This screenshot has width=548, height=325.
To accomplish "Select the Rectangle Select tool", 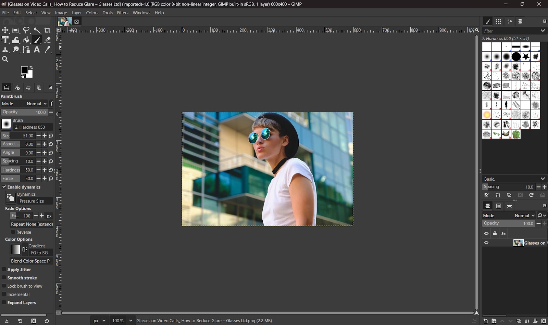I will (16, 30).
